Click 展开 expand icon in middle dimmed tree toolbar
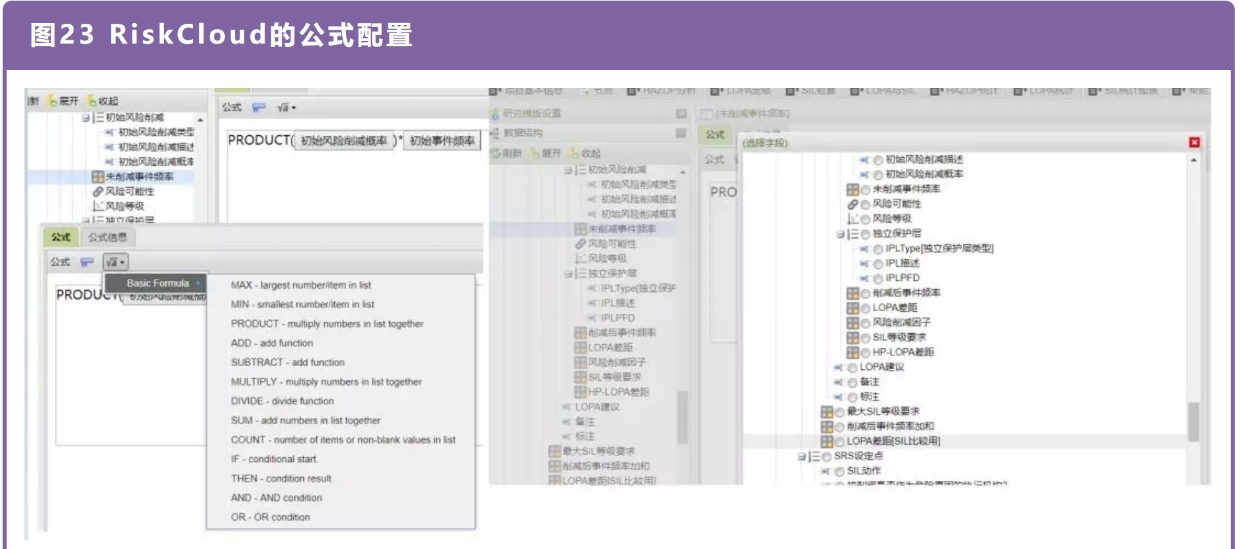1240x549 pixels. (535, 153)
